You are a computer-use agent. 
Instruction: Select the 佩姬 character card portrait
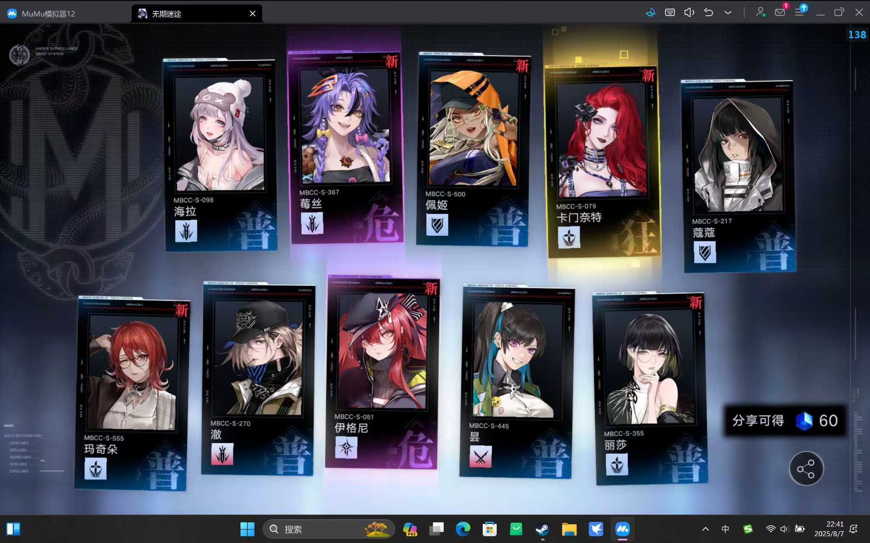[474, 129]
